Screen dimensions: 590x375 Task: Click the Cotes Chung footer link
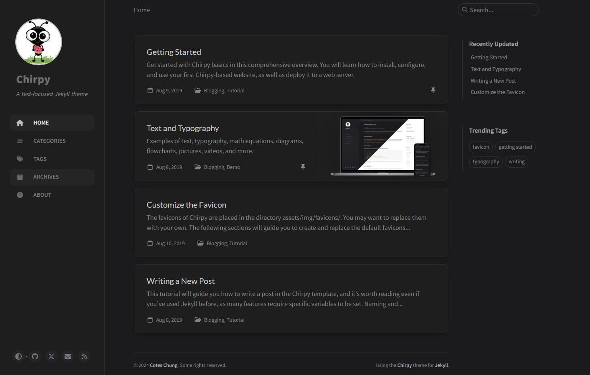(x=164, y=365)
